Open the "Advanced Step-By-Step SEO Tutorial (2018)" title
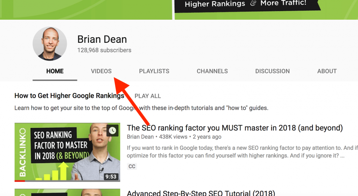Image resolution: width=358 pixels, height=196 pixels. coord(201,193)
